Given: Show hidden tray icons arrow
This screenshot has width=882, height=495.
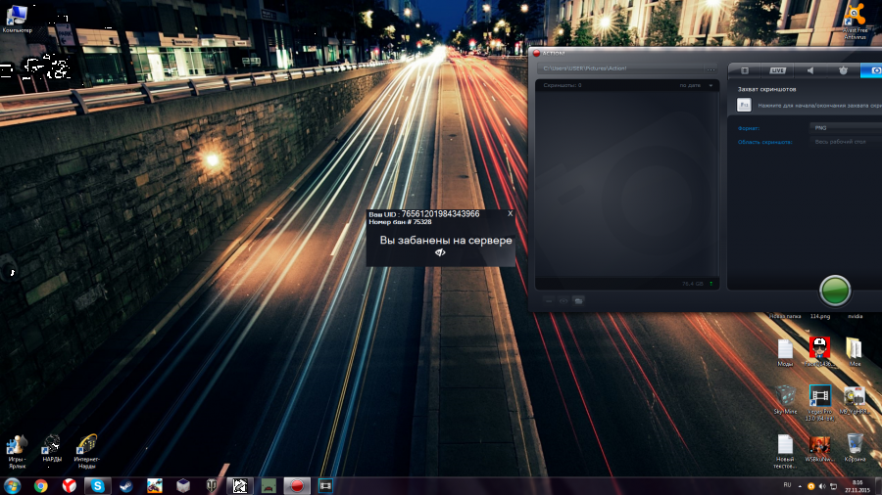Looking at the screenshot, I should (800, 486).
